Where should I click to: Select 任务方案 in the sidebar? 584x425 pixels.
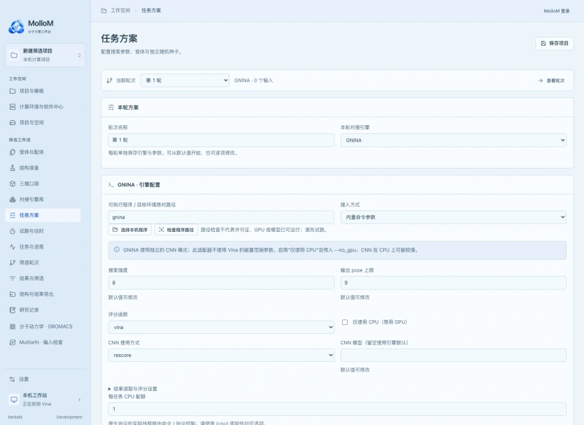click(x=43, y=215)
